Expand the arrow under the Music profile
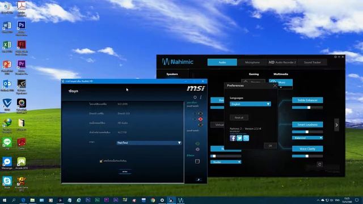 [x=281, y=88]
